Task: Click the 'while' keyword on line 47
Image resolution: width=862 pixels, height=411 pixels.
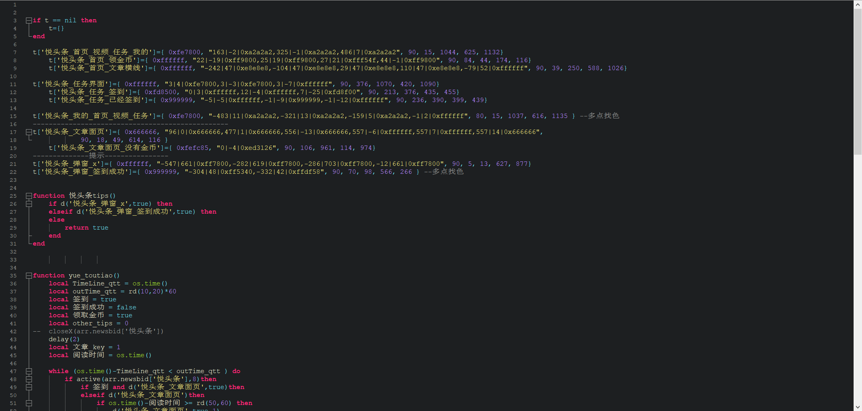Action: coord(59,371)
